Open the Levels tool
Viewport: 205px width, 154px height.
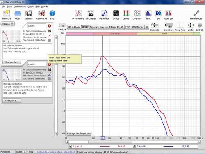126,14
